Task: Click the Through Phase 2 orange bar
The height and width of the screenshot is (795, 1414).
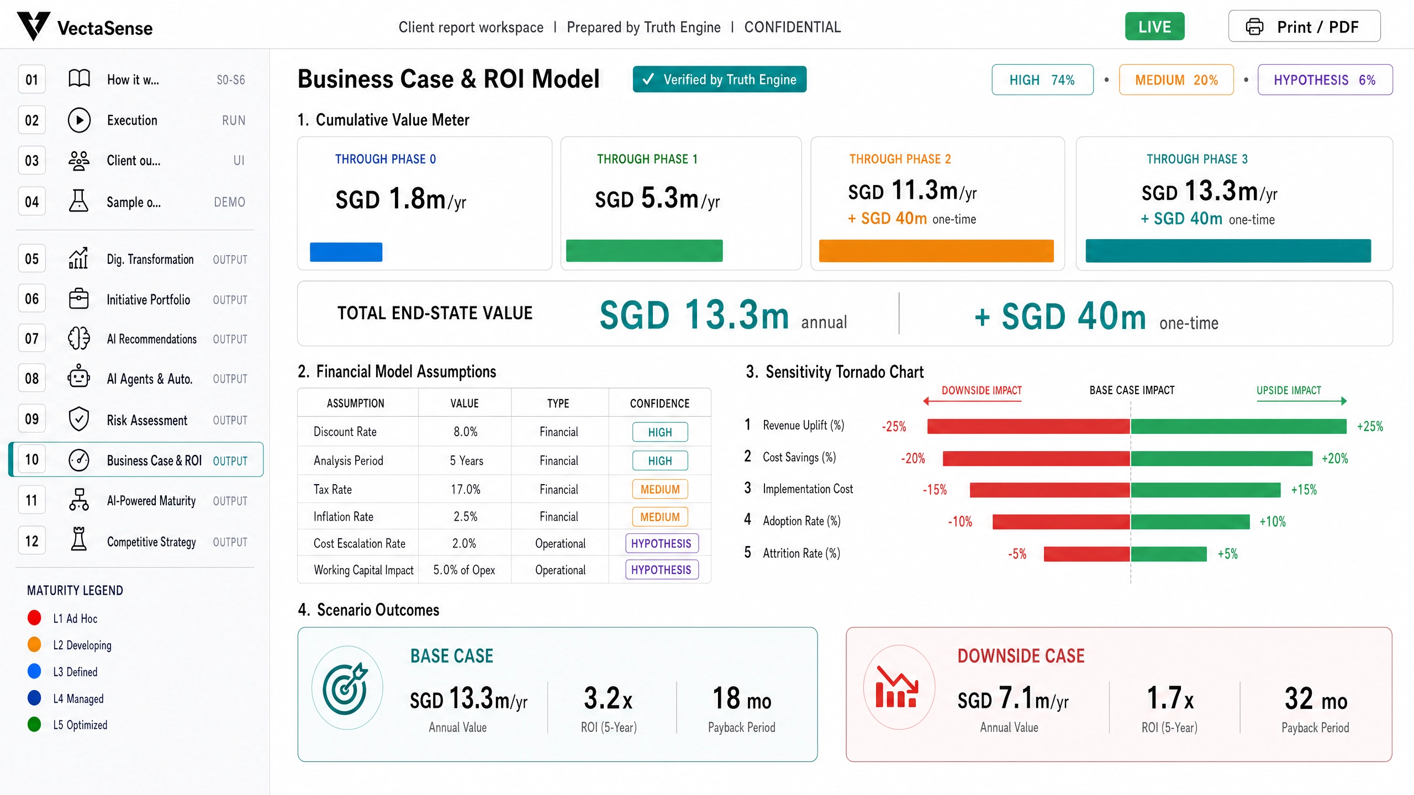Action: tap(936, 251)
